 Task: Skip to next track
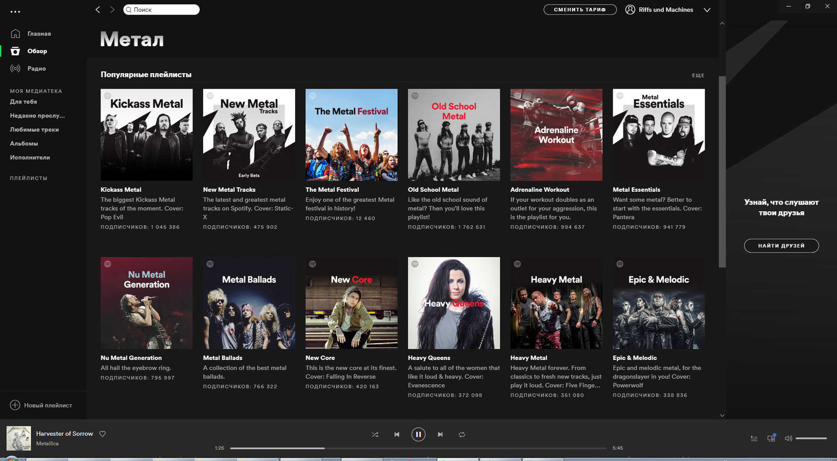click(x=440, y=434)
